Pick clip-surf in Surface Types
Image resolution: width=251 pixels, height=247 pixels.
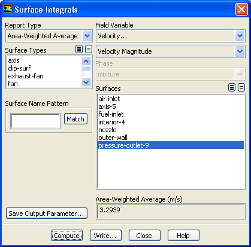click(x=19, y=68)
